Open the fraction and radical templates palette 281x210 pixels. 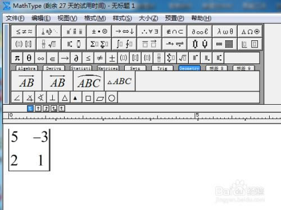[x=49, y=44]
